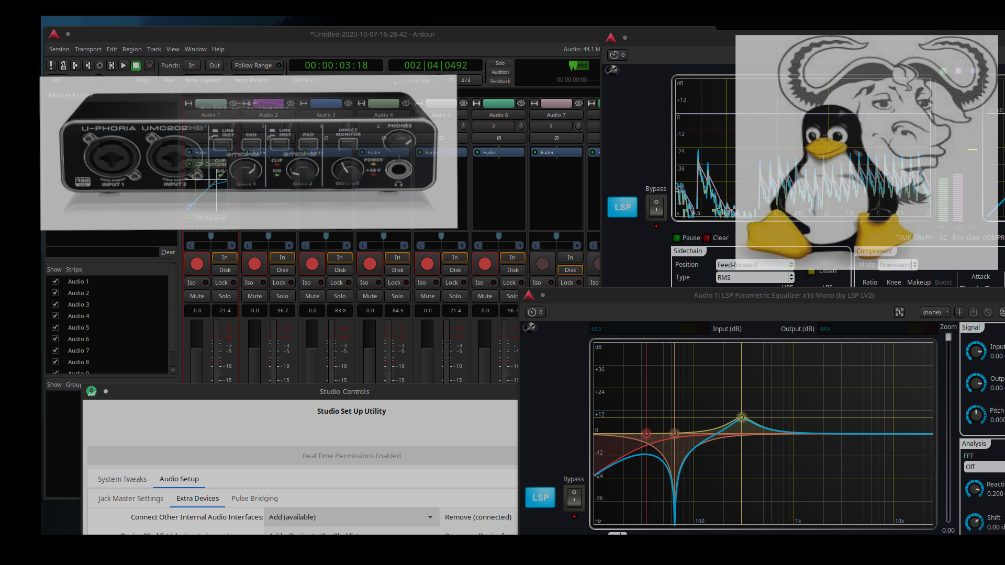Click the equalizer LSP logo button

point(540,498)
